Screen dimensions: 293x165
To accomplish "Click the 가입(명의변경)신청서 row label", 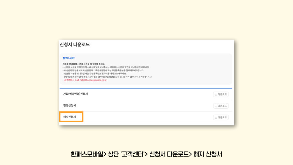I will click(x=76, y=94).
